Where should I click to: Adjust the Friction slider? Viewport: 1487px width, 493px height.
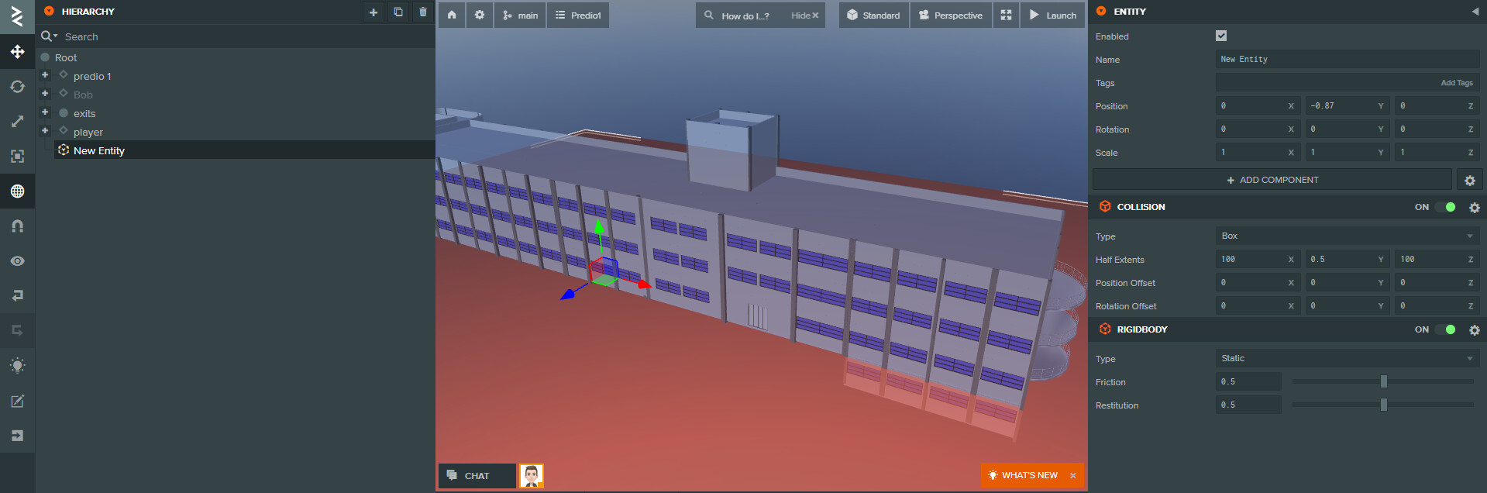click(1383, 381)
